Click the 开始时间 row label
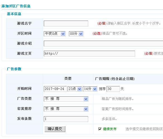Screen dimensions: 163x139 tap(24, 89)
